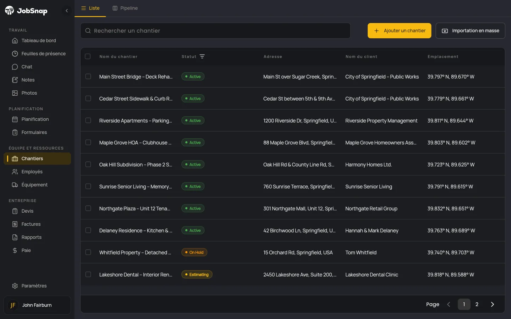Viewport: 511px width, 319px height.
Task: Check the Cedar Street Sidewalk row checkbox
Action: 88,99
